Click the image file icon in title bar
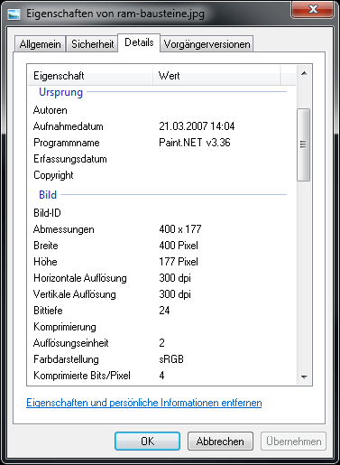 click(x=14, y=14)
